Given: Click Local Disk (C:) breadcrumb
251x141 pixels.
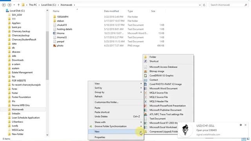Looking at the screenshot, I should (x=49, y=5).
